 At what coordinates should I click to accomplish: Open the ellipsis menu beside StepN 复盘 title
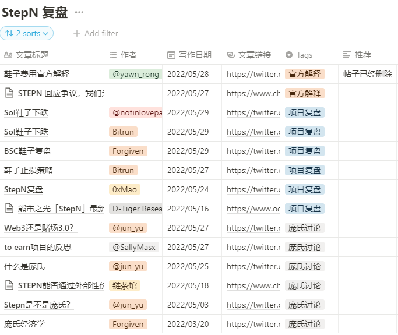pyautogui.click(x=79, y=12)
